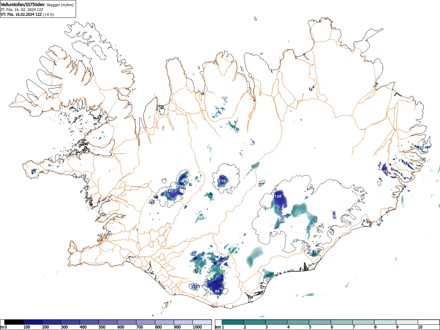Click the 8 label on the km legend
This screenshot has height=330, width=440.
click(x=375, y=327)
